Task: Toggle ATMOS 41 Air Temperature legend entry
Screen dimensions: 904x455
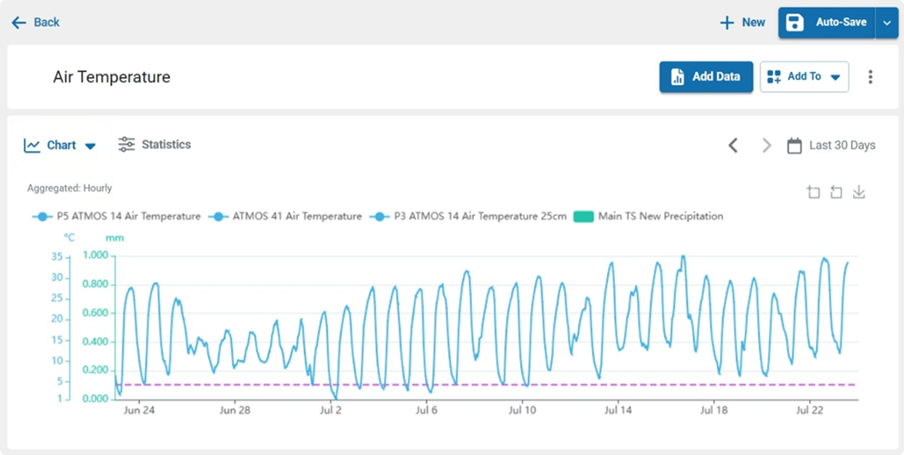Action: pos(285,217)
